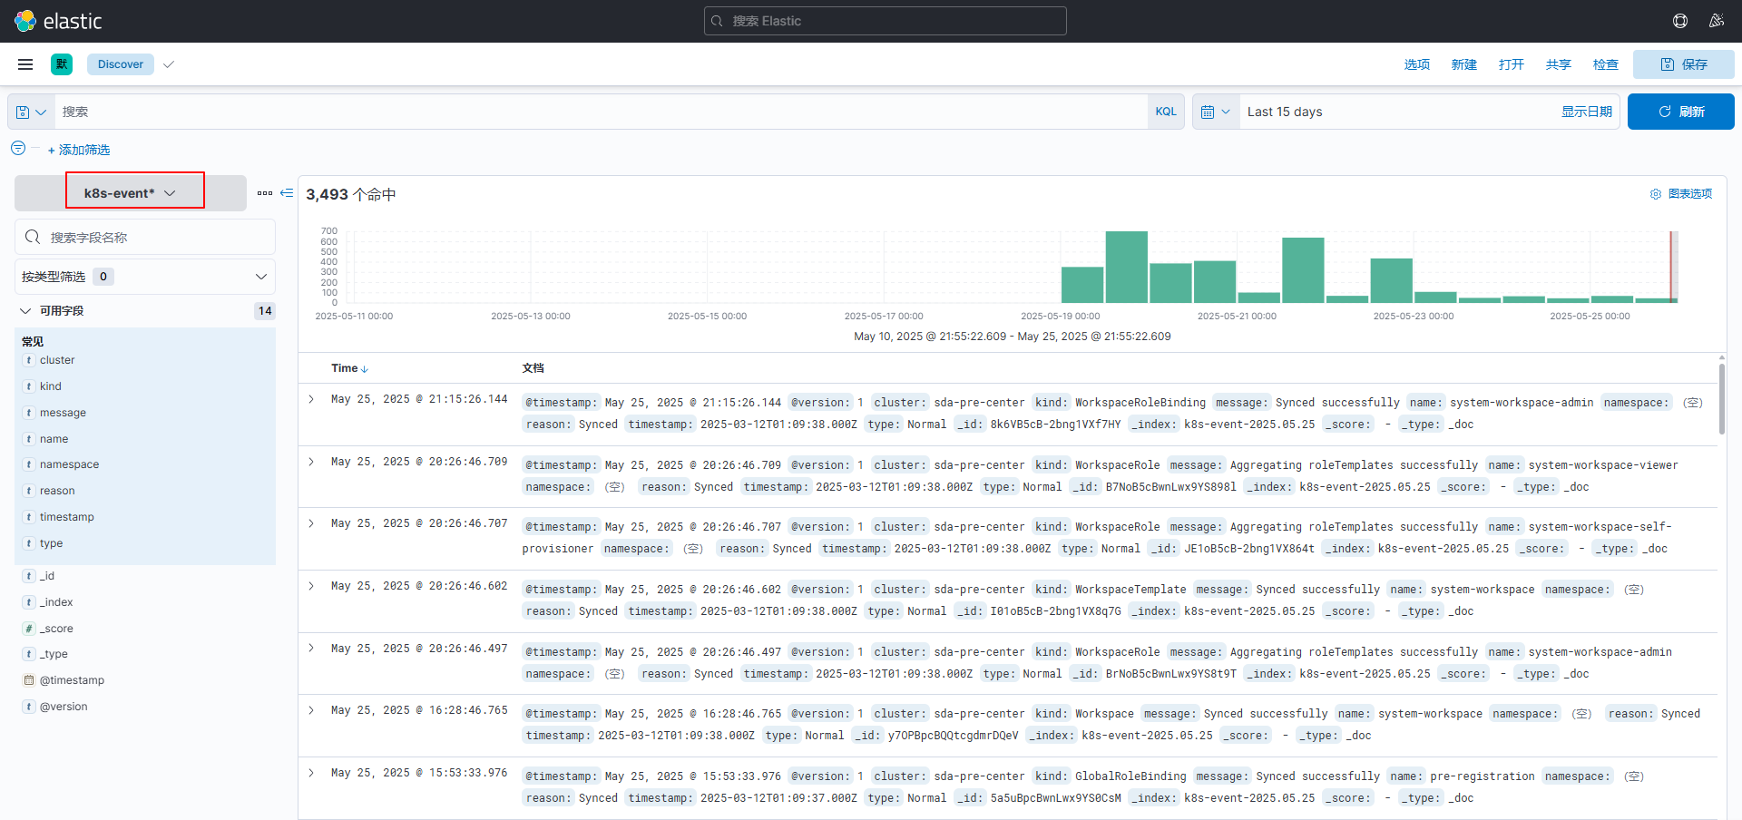
Task: Click the search icon in field name box
Action: pyautogui.click(x=33, y=237)
